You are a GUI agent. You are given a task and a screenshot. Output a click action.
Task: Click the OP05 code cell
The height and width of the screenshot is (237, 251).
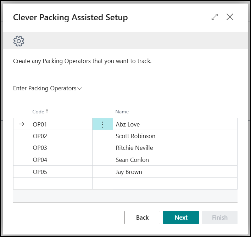point(61,172)
